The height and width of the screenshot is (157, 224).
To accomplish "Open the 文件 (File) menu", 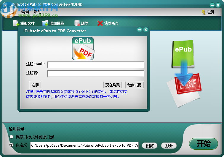I will point(12,12).
